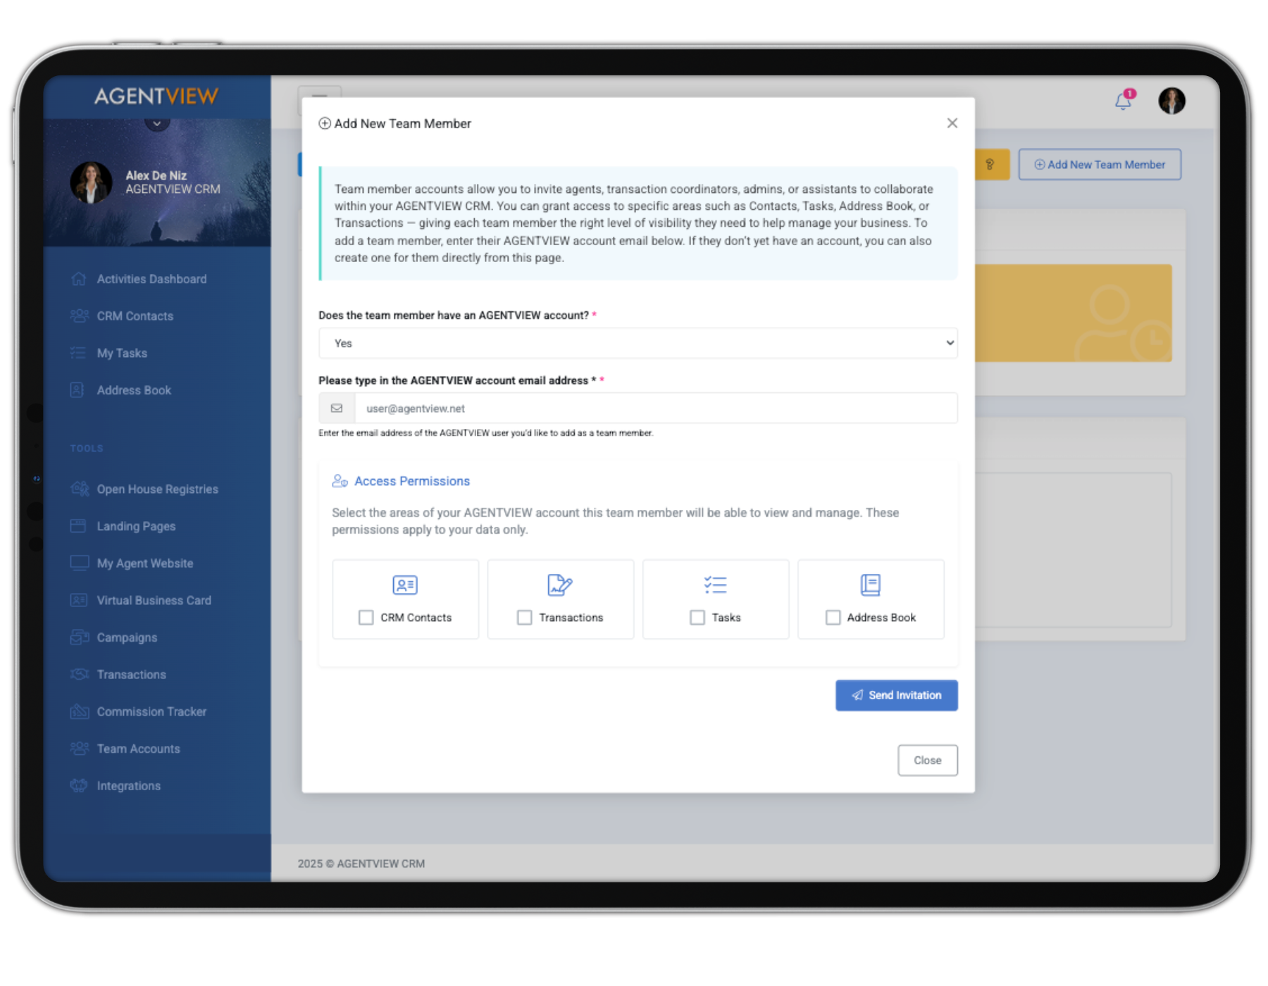Open Team Accounts in the sidebar
Viewport: 1268px width, 986px height.
pyautogui.click(x=138, y=749)
